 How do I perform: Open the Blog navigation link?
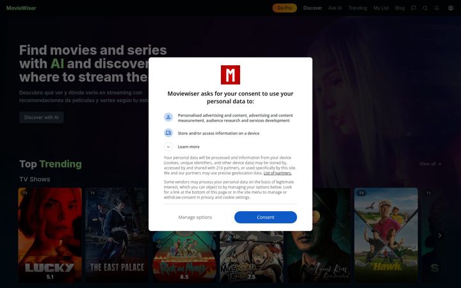click(400, 8)
